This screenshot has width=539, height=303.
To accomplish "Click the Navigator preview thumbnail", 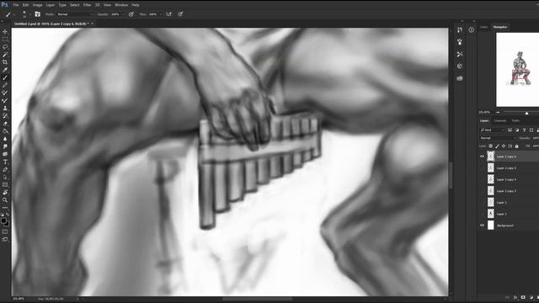I will pyautogui.click(x=517, y=70).
